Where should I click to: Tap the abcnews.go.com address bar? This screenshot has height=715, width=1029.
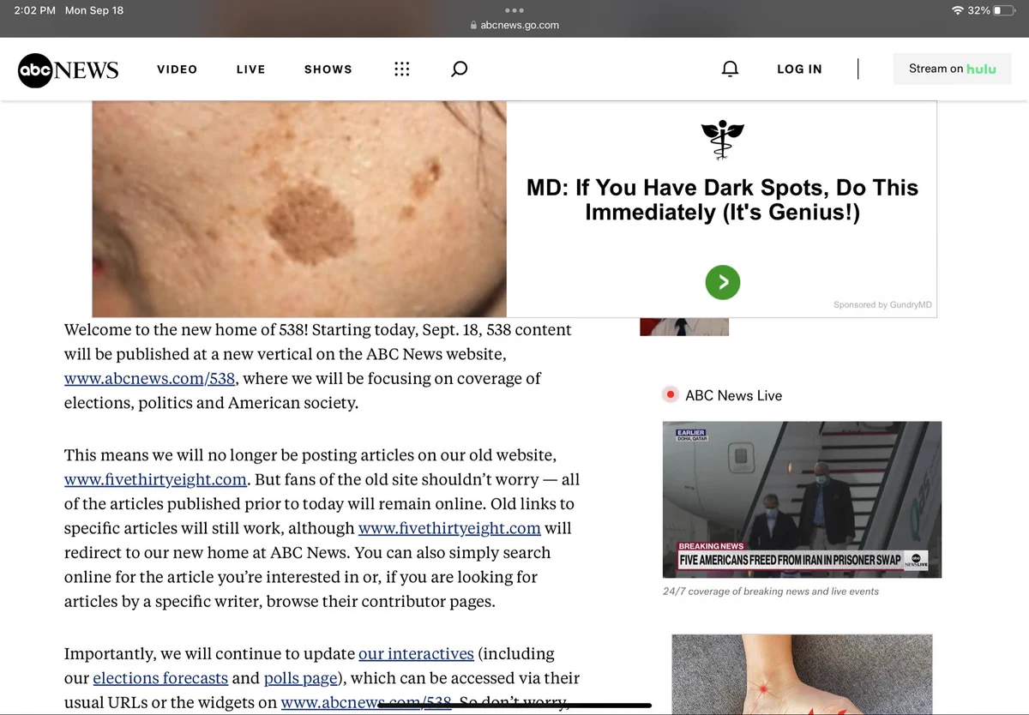click(x=514, y=25)
